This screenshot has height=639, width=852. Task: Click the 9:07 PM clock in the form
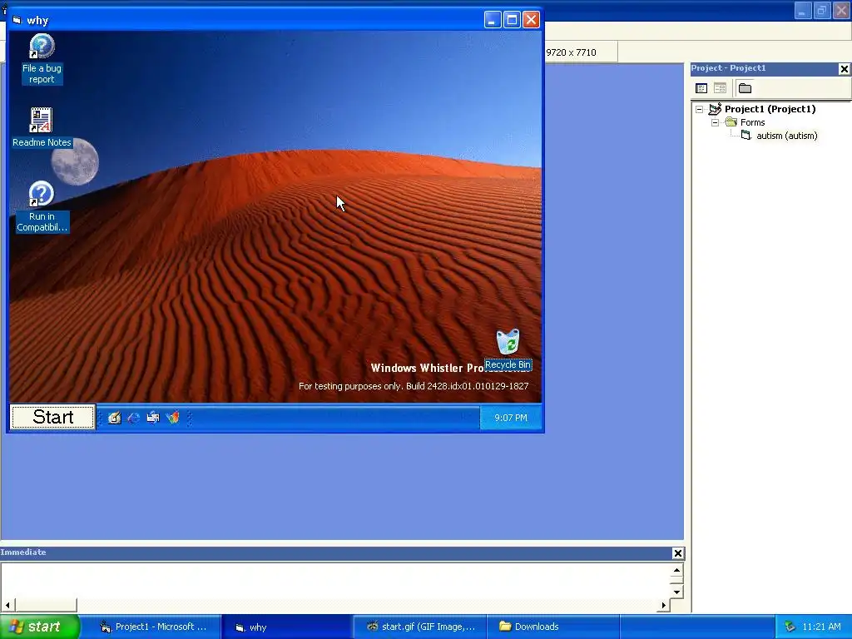click(511, 418)
